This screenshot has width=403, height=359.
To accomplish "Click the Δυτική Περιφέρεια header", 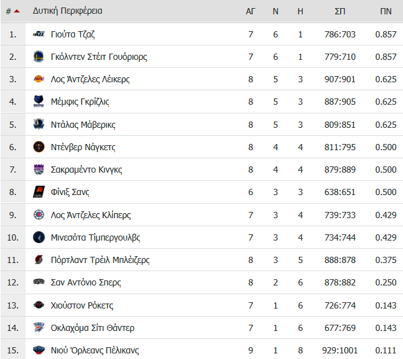I will click(67, 11).
